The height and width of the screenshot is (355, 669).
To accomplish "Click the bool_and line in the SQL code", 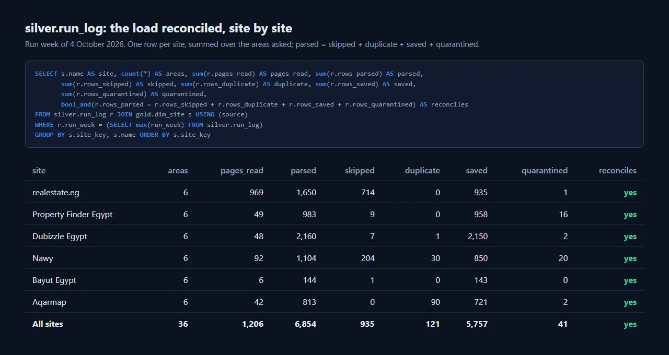I will tap(264, 104).
